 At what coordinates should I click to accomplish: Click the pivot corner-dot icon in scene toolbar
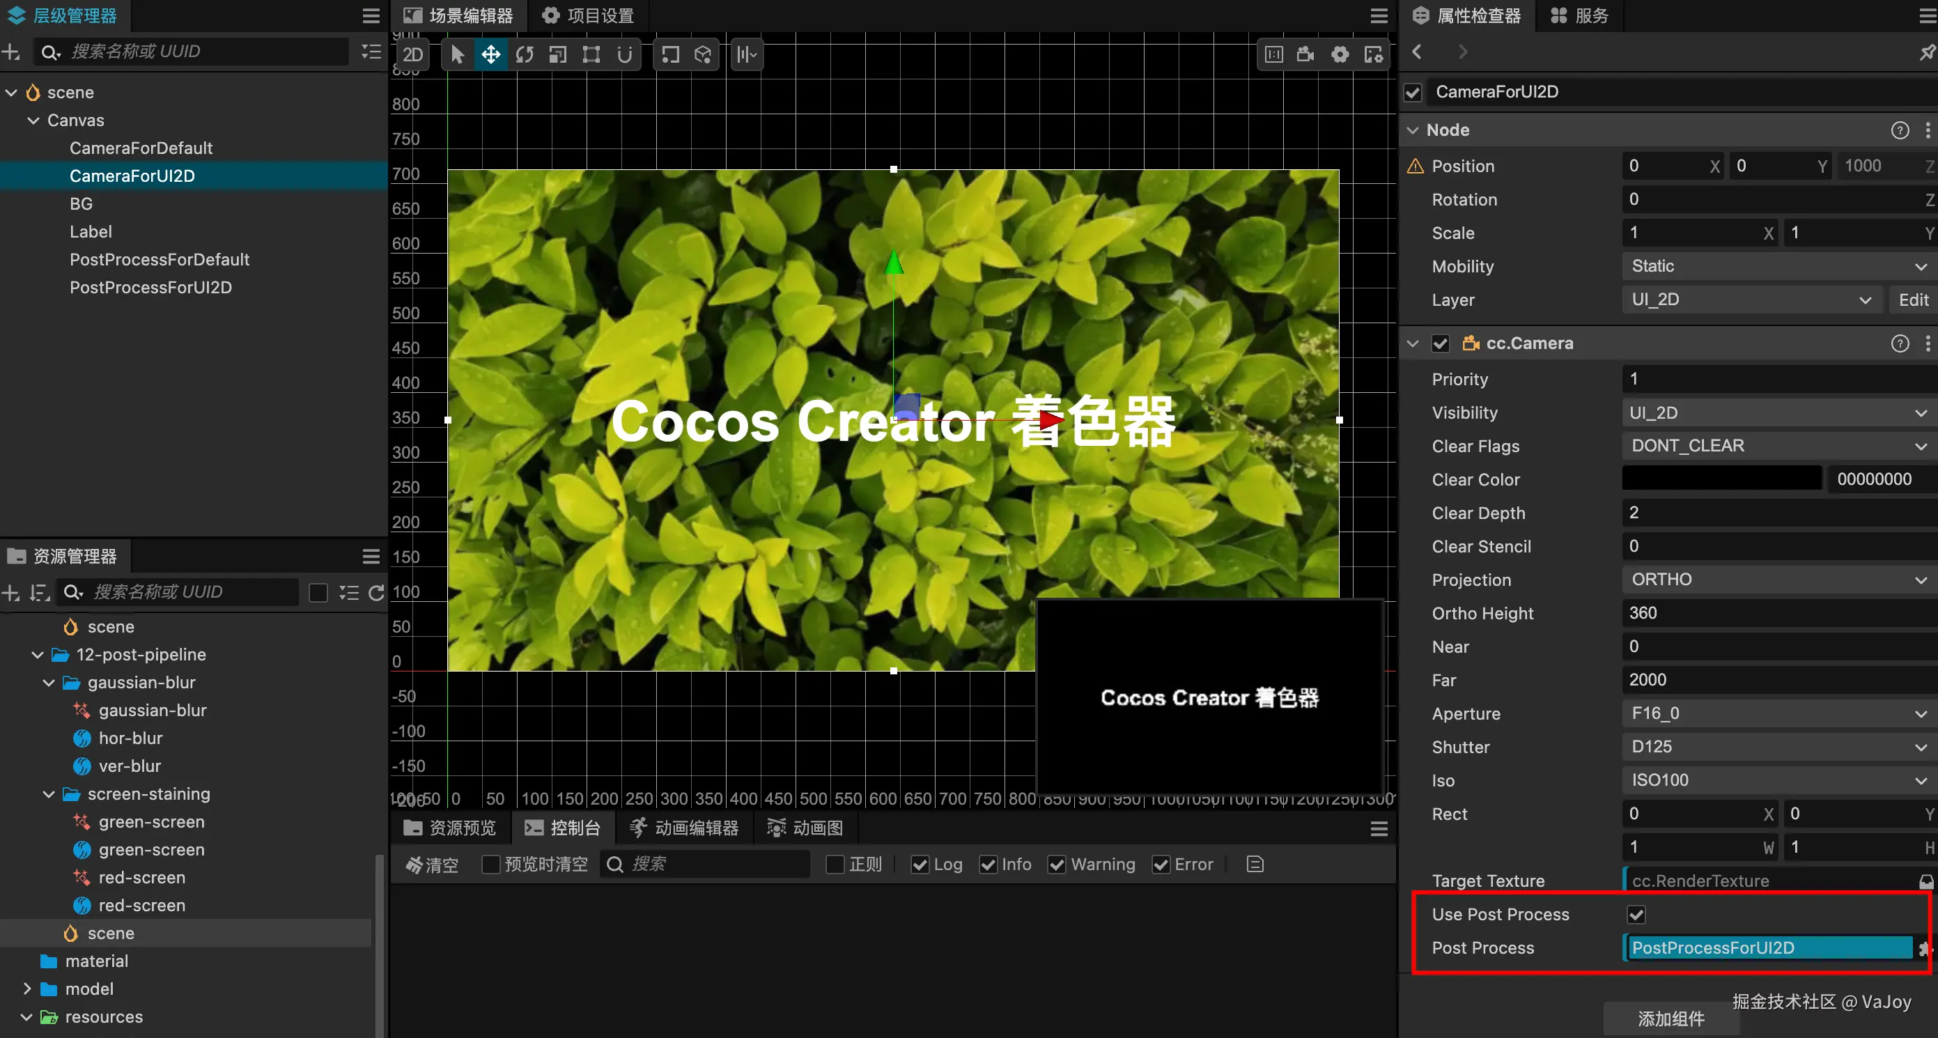coord(669,54)
